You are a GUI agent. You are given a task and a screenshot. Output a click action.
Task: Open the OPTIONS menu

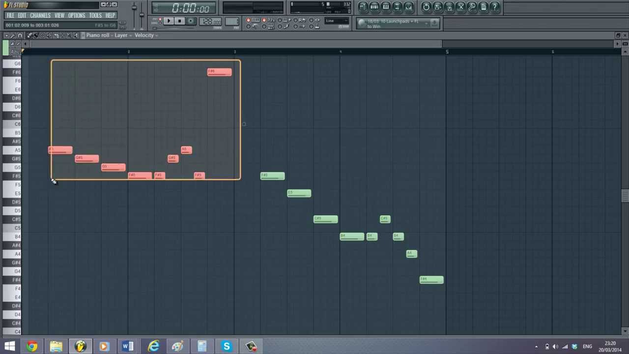pos(77,15)
